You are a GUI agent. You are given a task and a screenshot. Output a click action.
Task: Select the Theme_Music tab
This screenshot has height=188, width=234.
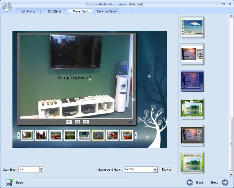point(80,11)
